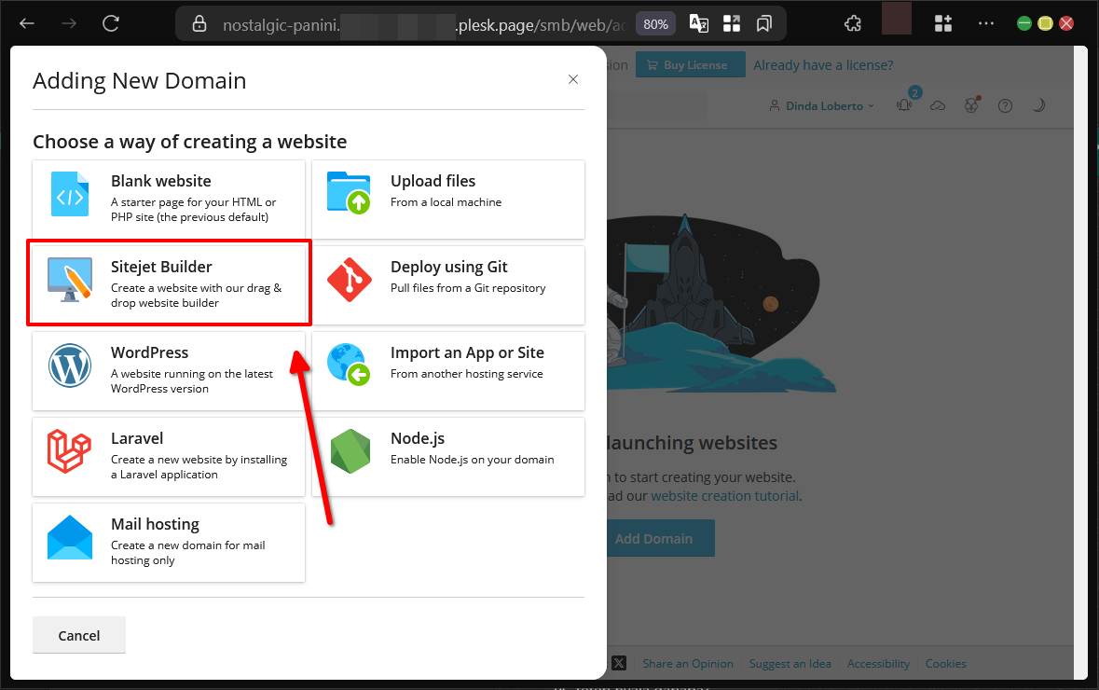This screenshot has height=690, width=1099.
Task: Select the Blank website option icon
Action: (70, 194)
